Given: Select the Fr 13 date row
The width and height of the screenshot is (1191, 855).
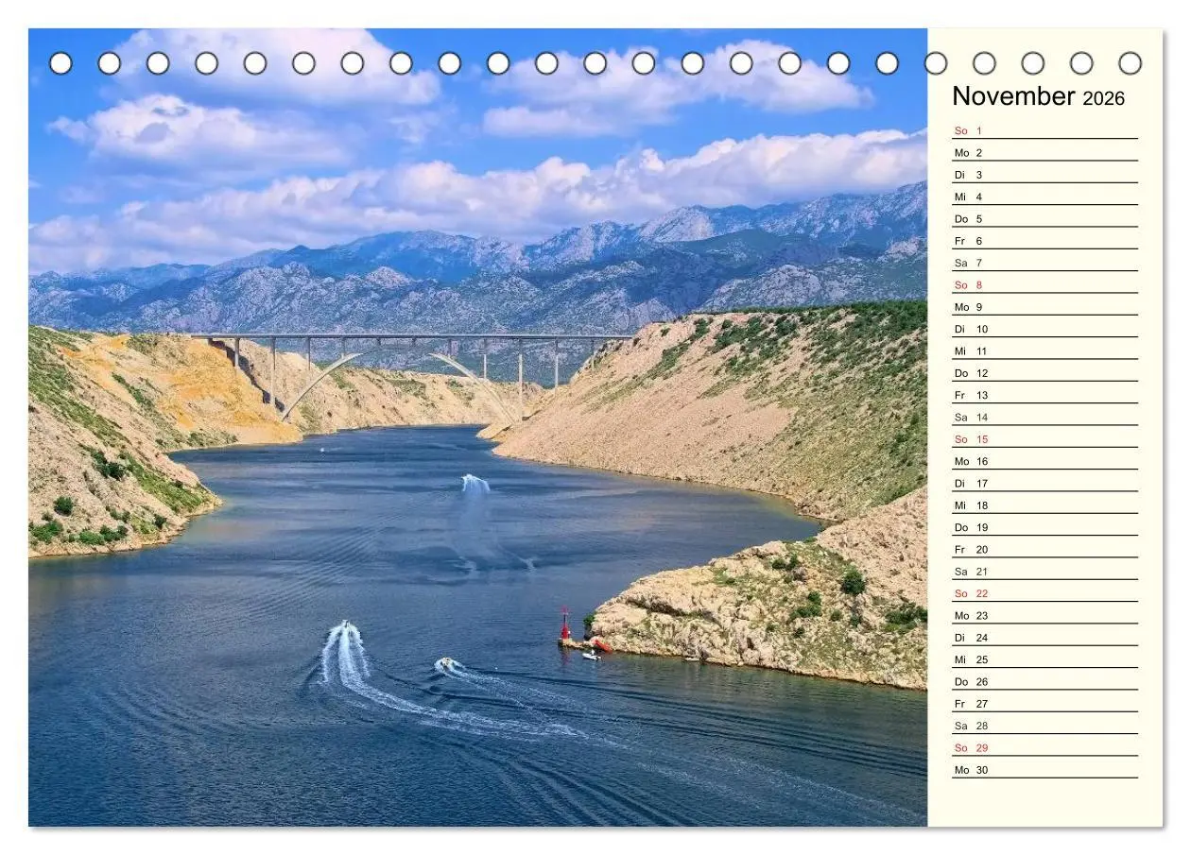Looking at the screenshot, I should 1044,395.
